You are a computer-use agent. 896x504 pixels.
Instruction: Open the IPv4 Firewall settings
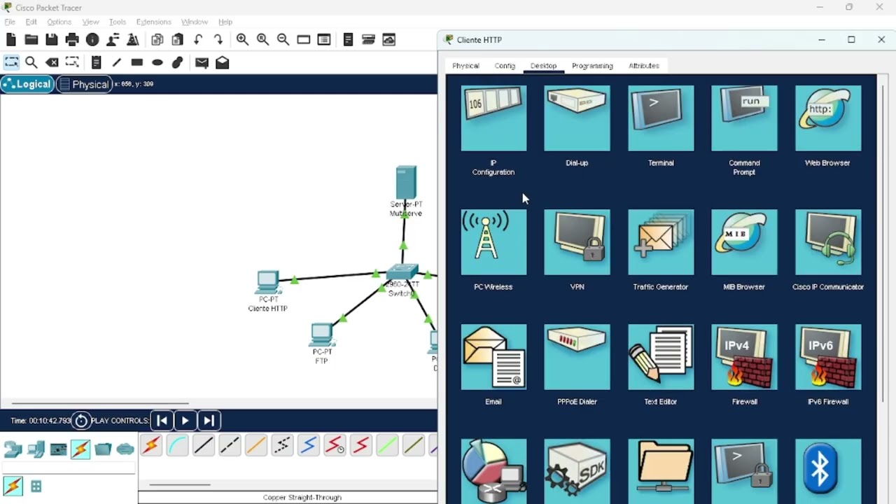click(744, 357)
